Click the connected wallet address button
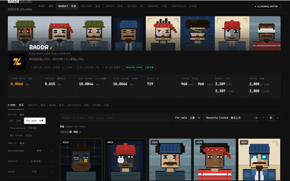 tap(266, 6)
